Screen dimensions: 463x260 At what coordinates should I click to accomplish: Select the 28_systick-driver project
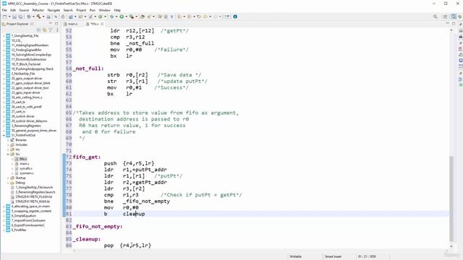click(22, 116)
